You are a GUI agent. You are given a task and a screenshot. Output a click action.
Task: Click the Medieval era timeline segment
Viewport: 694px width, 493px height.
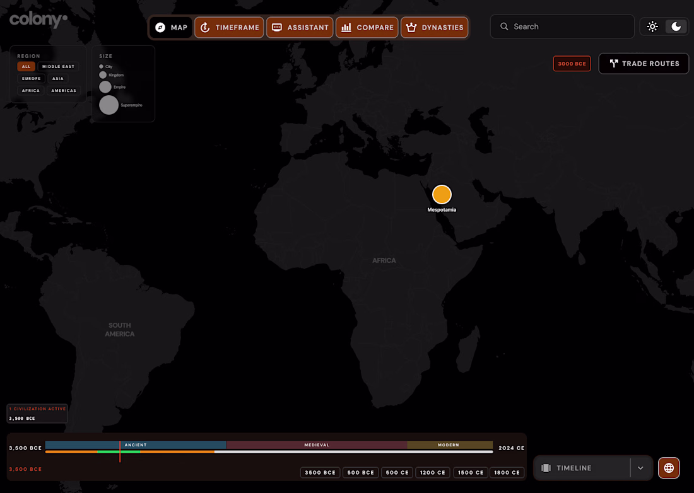pos(317,445)
